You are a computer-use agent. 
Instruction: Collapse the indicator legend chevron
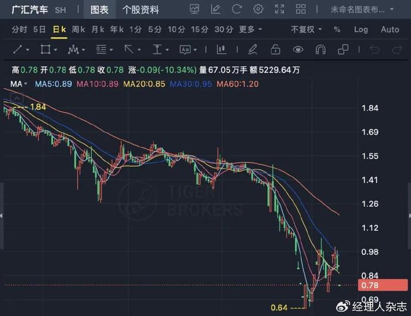point(17,99)
